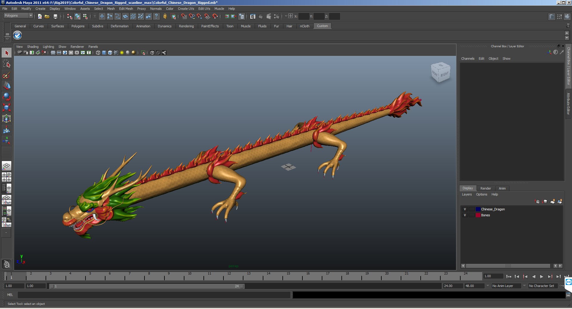
Task: Choose the Paint Selection tool
Action: point(7,75)
